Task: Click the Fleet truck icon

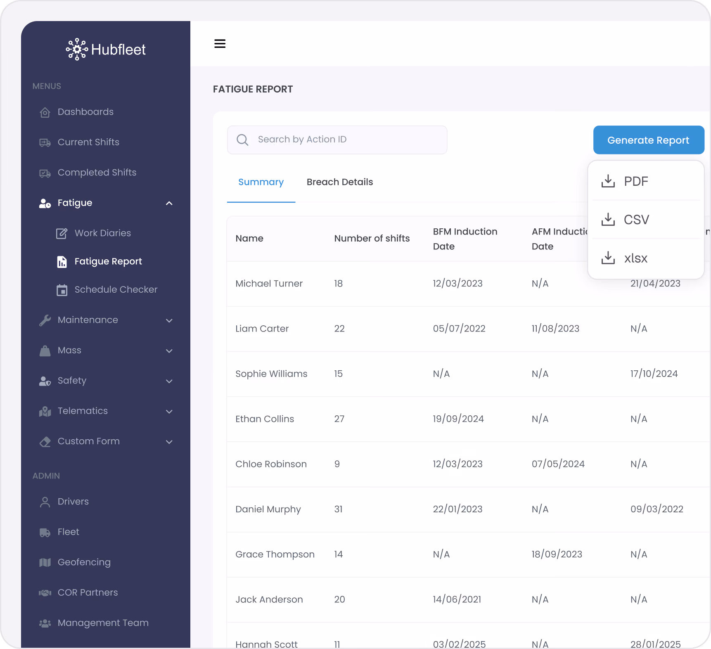Action: pos(45,532)
